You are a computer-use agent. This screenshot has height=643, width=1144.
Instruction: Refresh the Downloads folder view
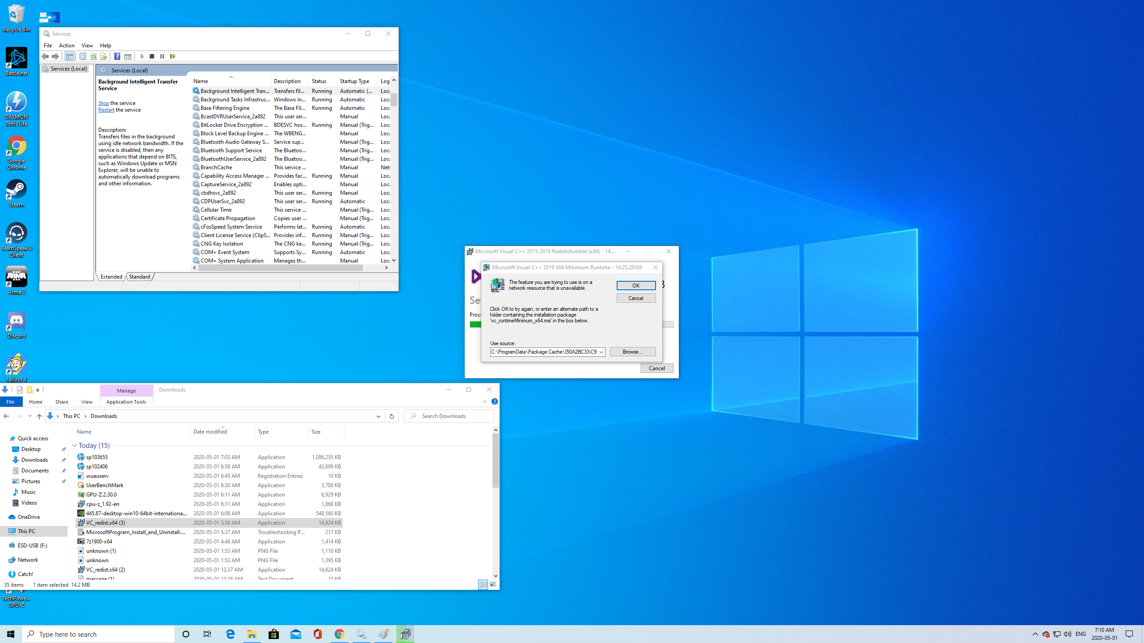(x=391, y=416)
